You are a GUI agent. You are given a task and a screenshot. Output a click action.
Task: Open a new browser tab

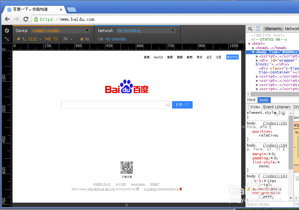[72, 10]
